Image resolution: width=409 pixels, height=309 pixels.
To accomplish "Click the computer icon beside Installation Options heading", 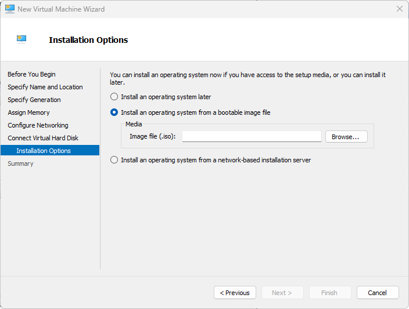I will pyautogui.click(x=21, y=39).
